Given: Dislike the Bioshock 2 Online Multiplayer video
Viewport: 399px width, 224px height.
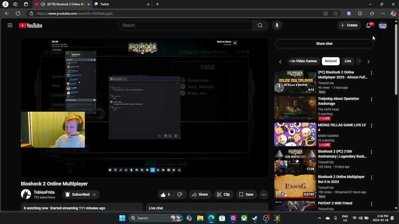Looking at the screenshot, I should coord(180,194).
